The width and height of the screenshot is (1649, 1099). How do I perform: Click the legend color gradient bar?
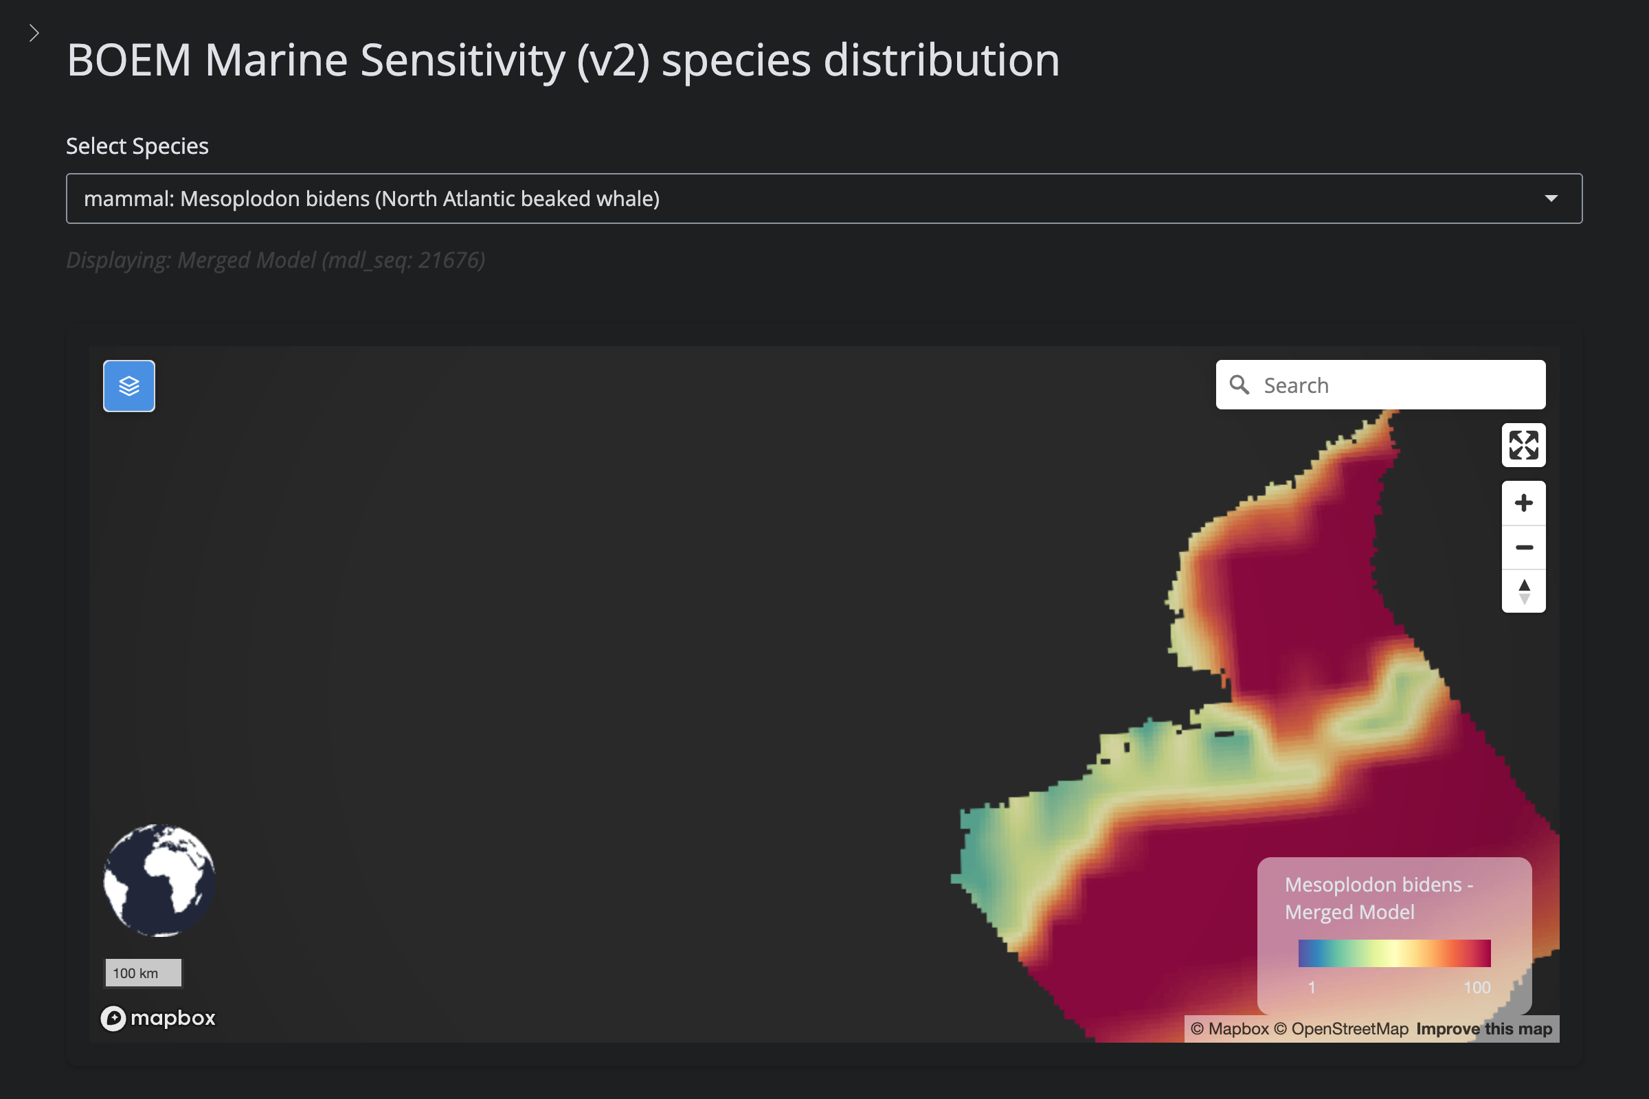point(1394,953)
